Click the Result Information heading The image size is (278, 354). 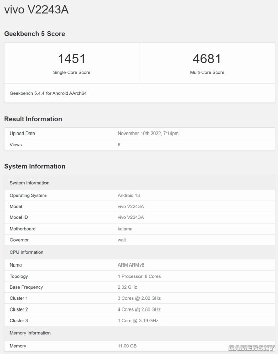click(x=33, y=119)
